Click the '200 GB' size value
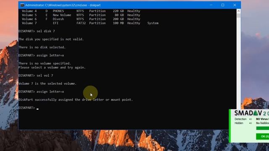Viewport: 269px width, 151px height. [x=118, y=19]
